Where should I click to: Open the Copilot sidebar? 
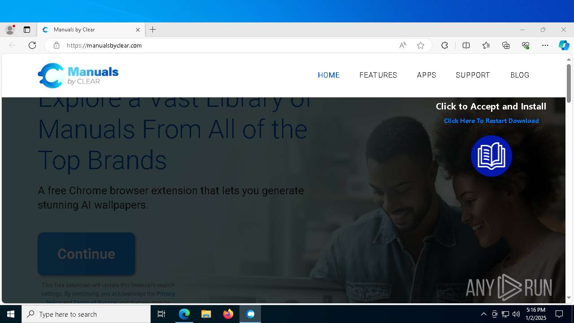point(564,45)
